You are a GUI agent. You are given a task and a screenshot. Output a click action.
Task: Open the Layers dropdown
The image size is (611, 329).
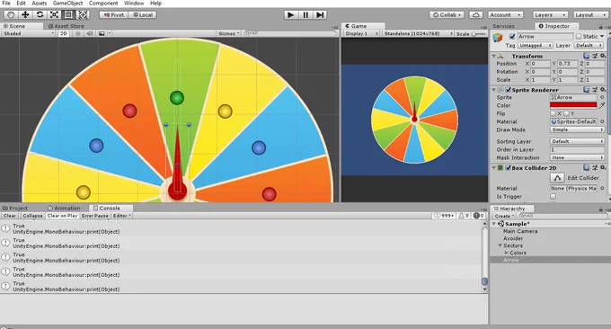(550, 14)
